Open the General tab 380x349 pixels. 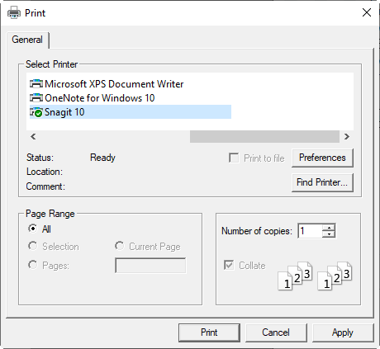coord(27,40)
